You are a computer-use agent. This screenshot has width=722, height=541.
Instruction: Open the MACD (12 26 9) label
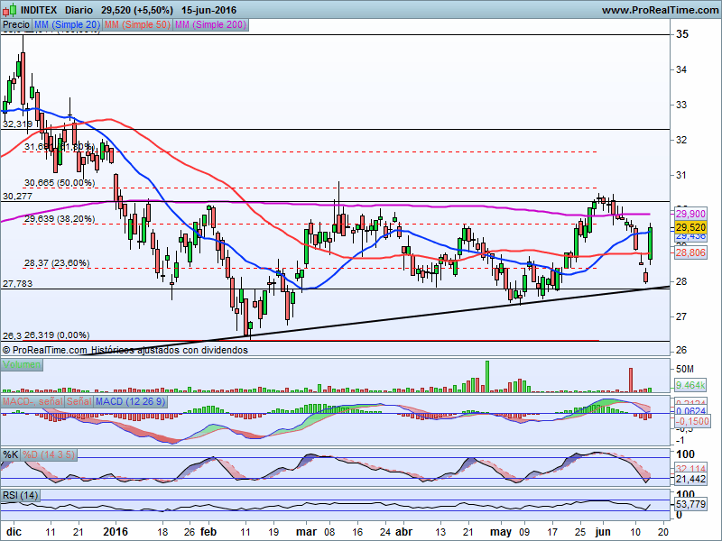(130, 401)
